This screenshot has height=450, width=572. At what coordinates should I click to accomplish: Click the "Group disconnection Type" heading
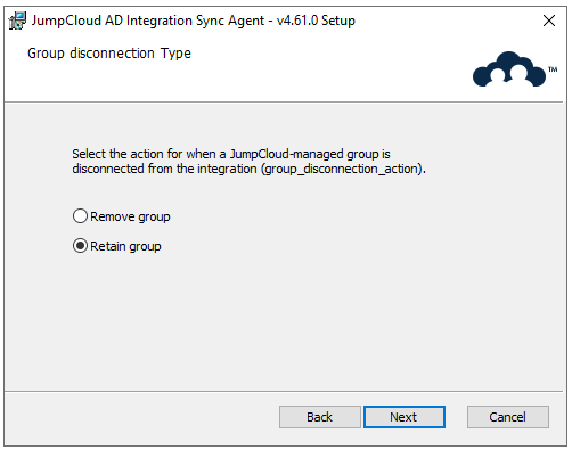point(109,54)
